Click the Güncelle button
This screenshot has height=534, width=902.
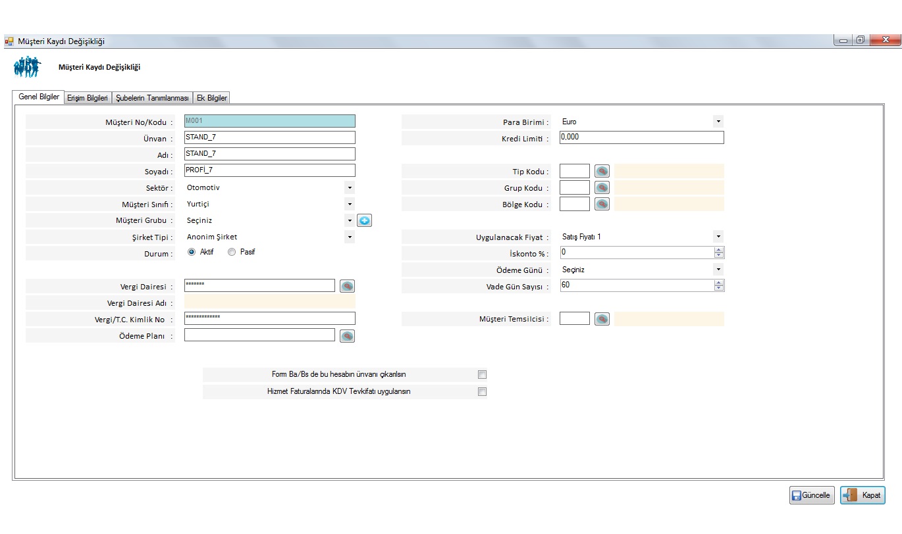click(x=812, y=495)
